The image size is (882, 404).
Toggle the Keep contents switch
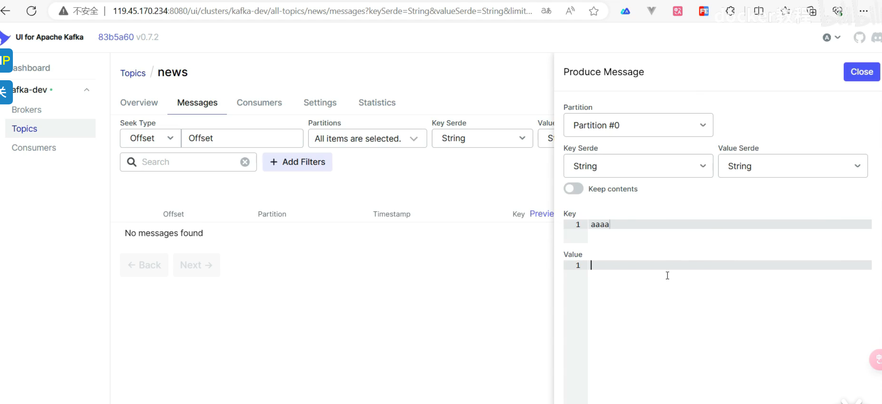coord(573,189)
